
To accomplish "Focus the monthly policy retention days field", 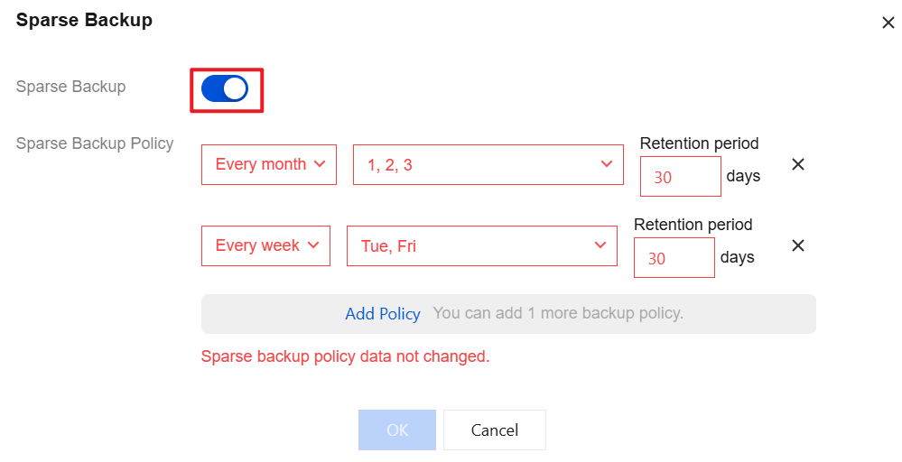I will pos(680,177).
